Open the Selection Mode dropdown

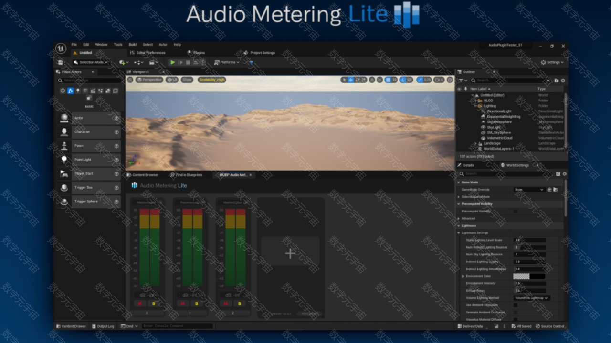tap(91, 62)
